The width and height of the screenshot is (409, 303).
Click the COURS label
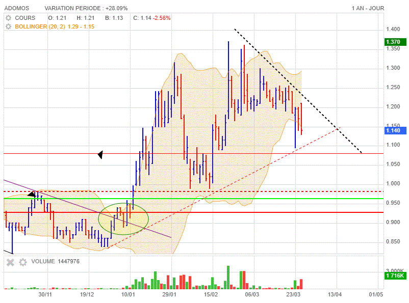(x=25, y=18)
